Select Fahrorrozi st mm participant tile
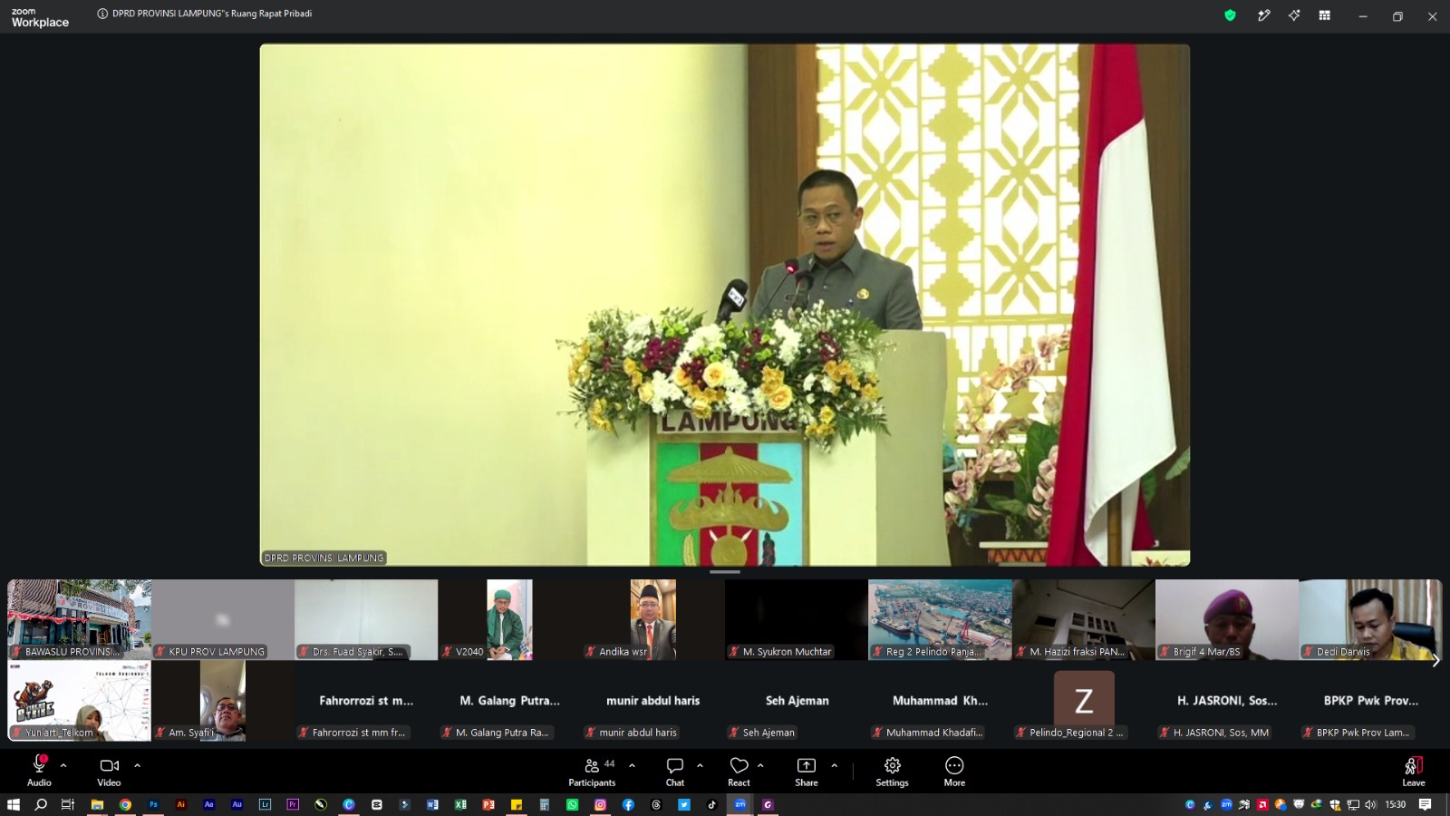 point(366,701)
